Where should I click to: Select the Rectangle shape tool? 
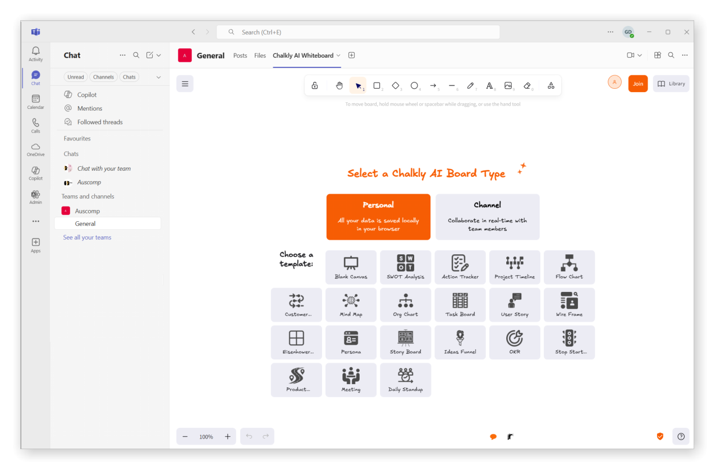[x=377, y=85]
